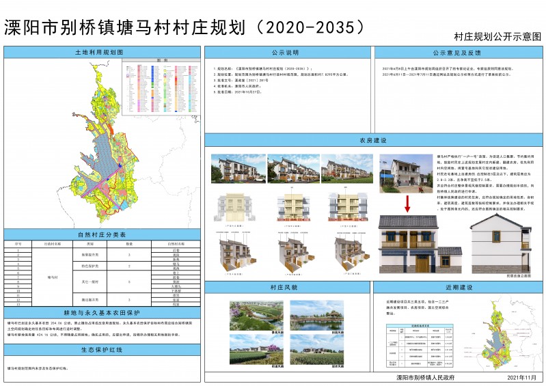Select item 3 批准文号 line
546x386 pixels.
241,81
